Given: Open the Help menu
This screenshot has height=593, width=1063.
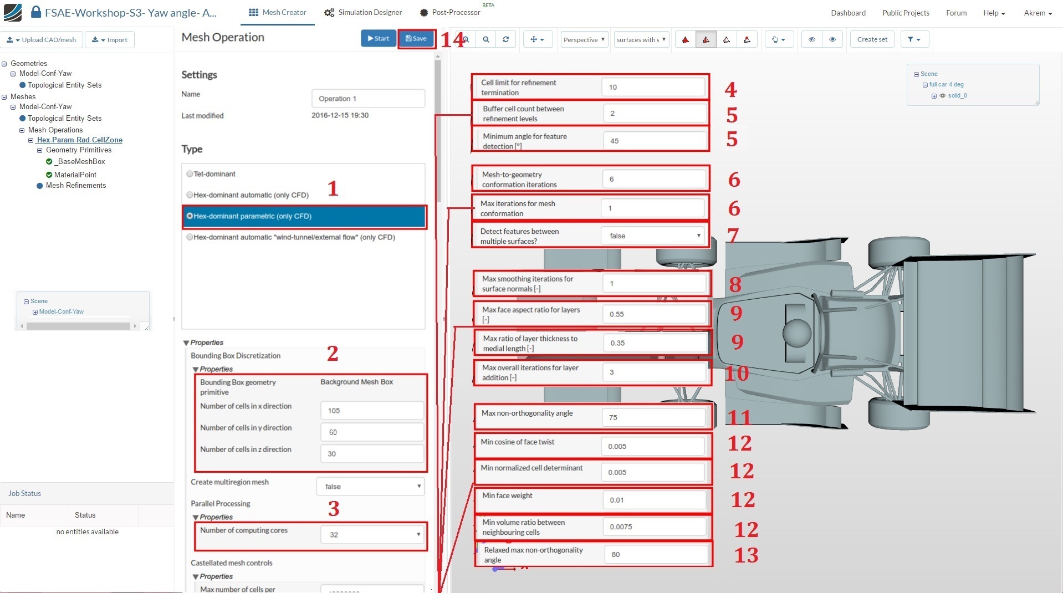Looking at the screenshot, I should 994,13.
